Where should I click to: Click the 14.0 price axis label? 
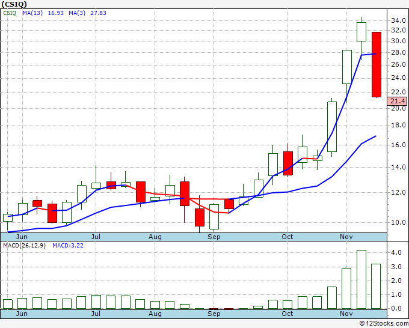398,167
